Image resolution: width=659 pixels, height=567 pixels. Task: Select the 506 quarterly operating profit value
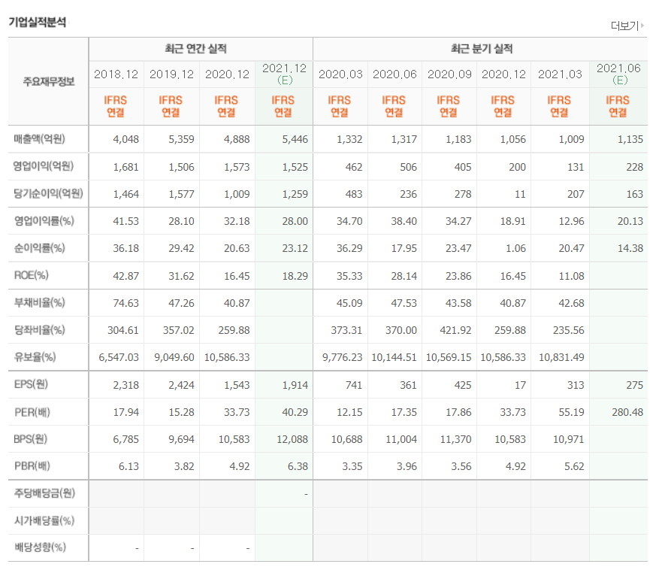point(409,167)
